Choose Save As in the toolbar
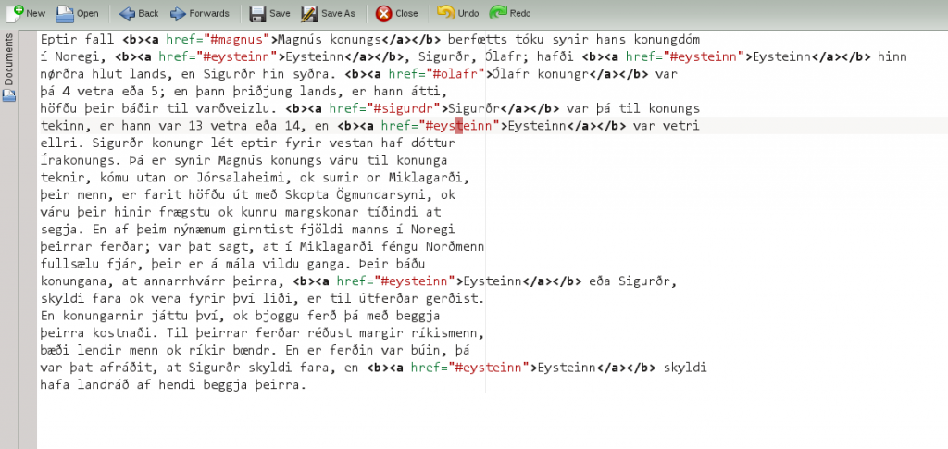Image resolution: width=948 pixels, height=449 pixels. click(328, 13)
